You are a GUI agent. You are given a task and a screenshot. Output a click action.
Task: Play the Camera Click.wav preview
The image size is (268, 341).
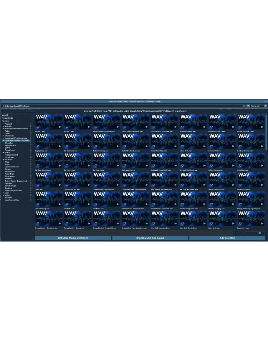(234, 146)
